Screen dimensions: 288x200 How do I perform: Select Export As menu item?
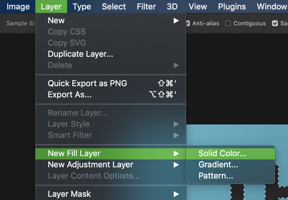tap(69, 95)
